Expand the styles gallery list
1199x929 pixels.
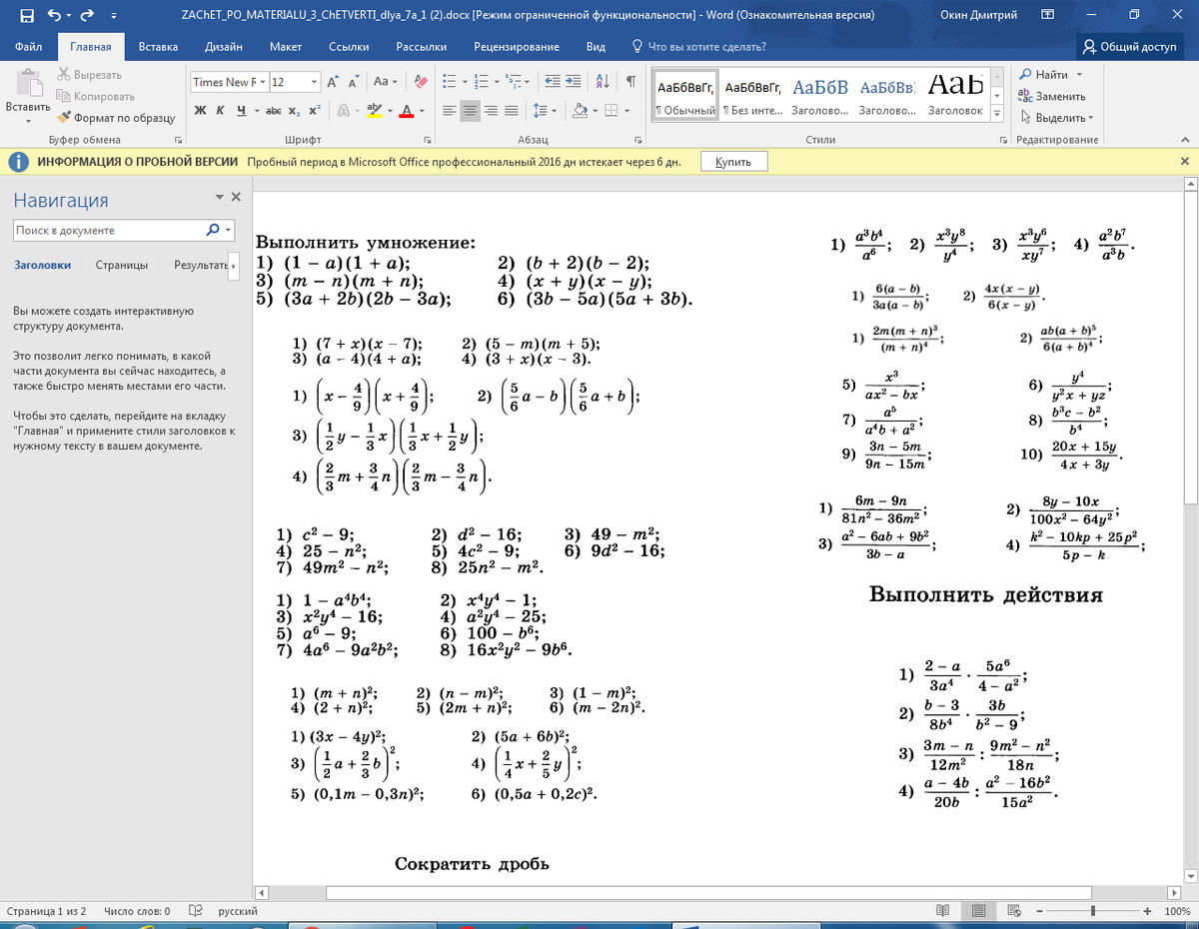[998, 115]
